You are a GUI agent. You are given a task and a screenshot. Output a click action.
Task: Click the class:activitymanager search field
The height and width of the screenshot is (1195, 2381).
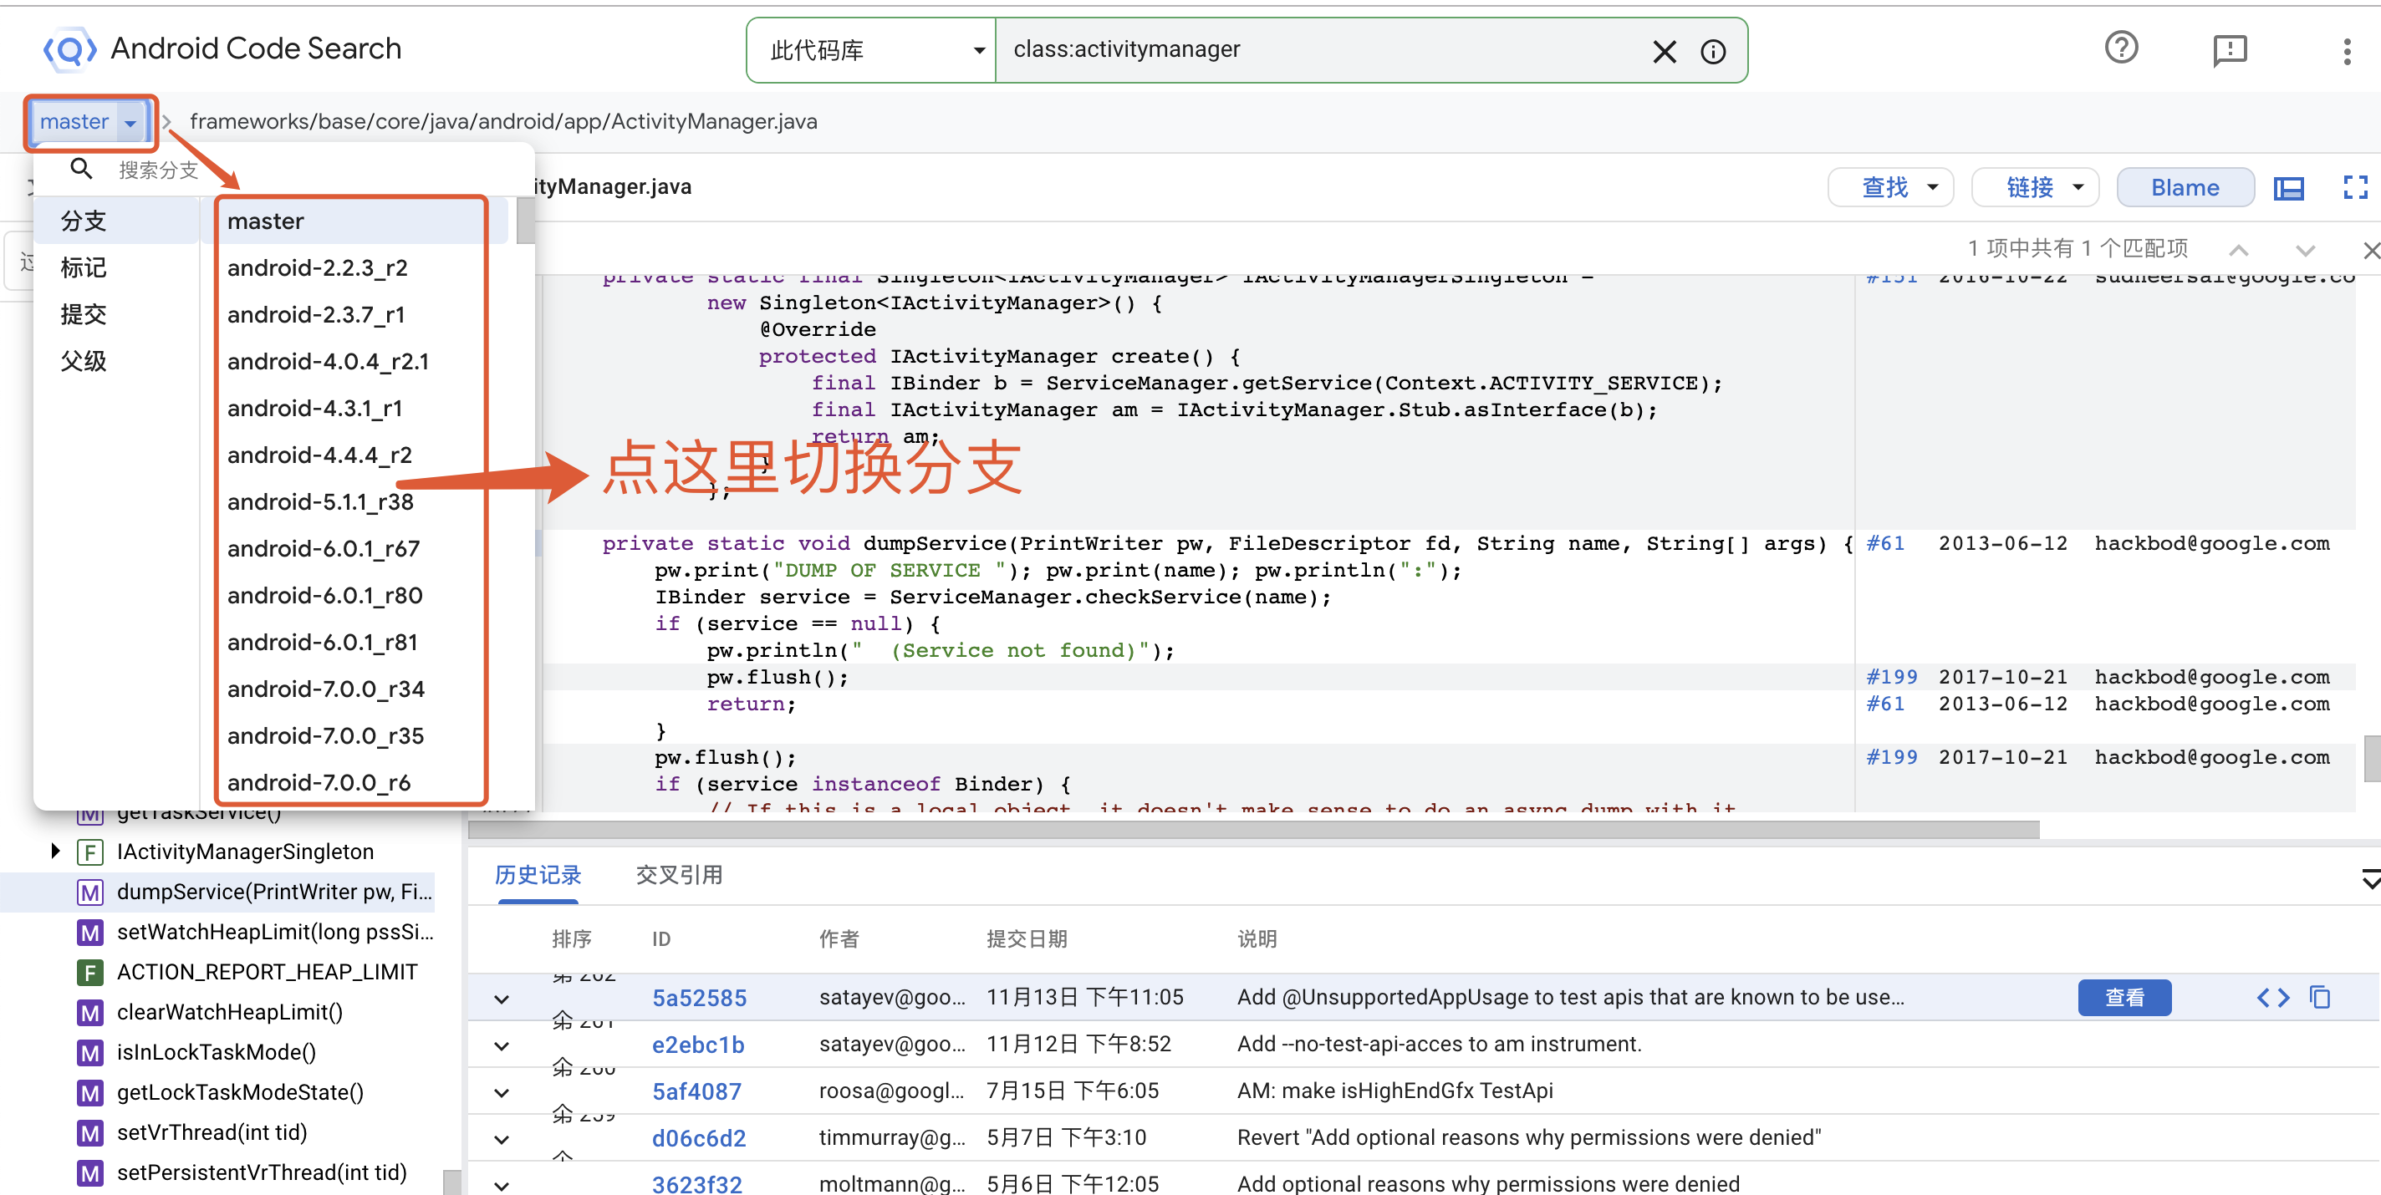coord(1322,50)
